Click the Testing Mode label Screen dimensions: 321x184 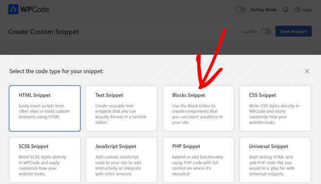[x=263, y=10]
